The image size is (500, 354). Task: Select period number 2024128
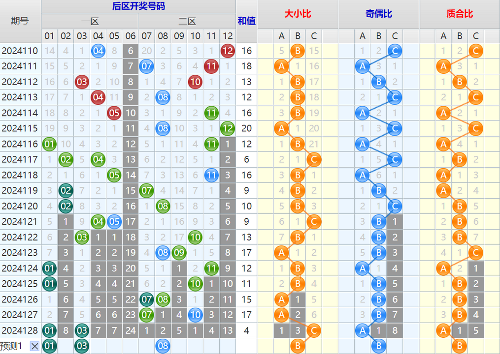coord(20,330)
